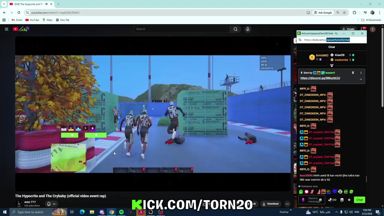
Task: Open top gifter 8rHAMID in leaderboard
Action: (x=322, y=55)
